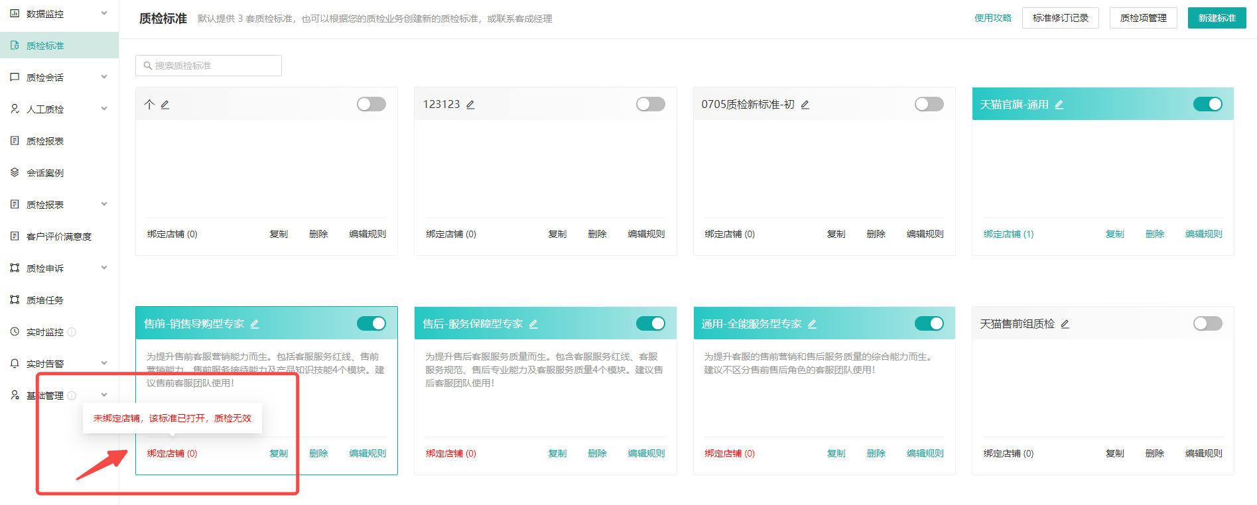
Task: Click 编辑规则 on 天猫售前组质检 card
Action: [1203, 453]
